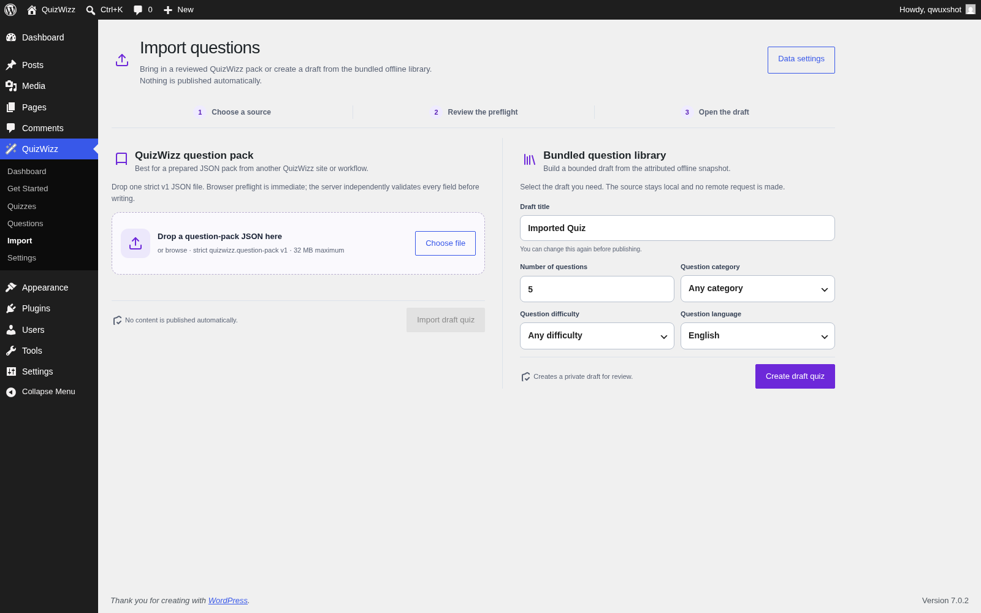Screen dimensions: 981x613
Task: Open Quizzes submenu item
Action: [21, 207]
